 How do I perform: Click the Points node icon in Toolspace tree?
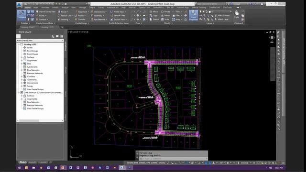pyautogui.click(x=25, y=48)
